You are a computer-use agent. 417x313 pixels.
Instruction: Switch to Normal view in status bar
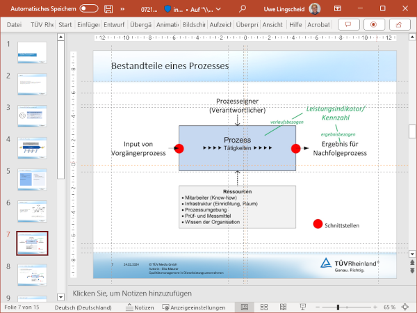pyautogui.click(x=244, y=307)
